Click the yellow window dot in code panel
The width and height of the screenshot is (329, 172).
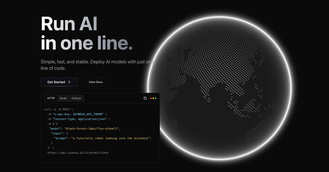tap(153, 98)
